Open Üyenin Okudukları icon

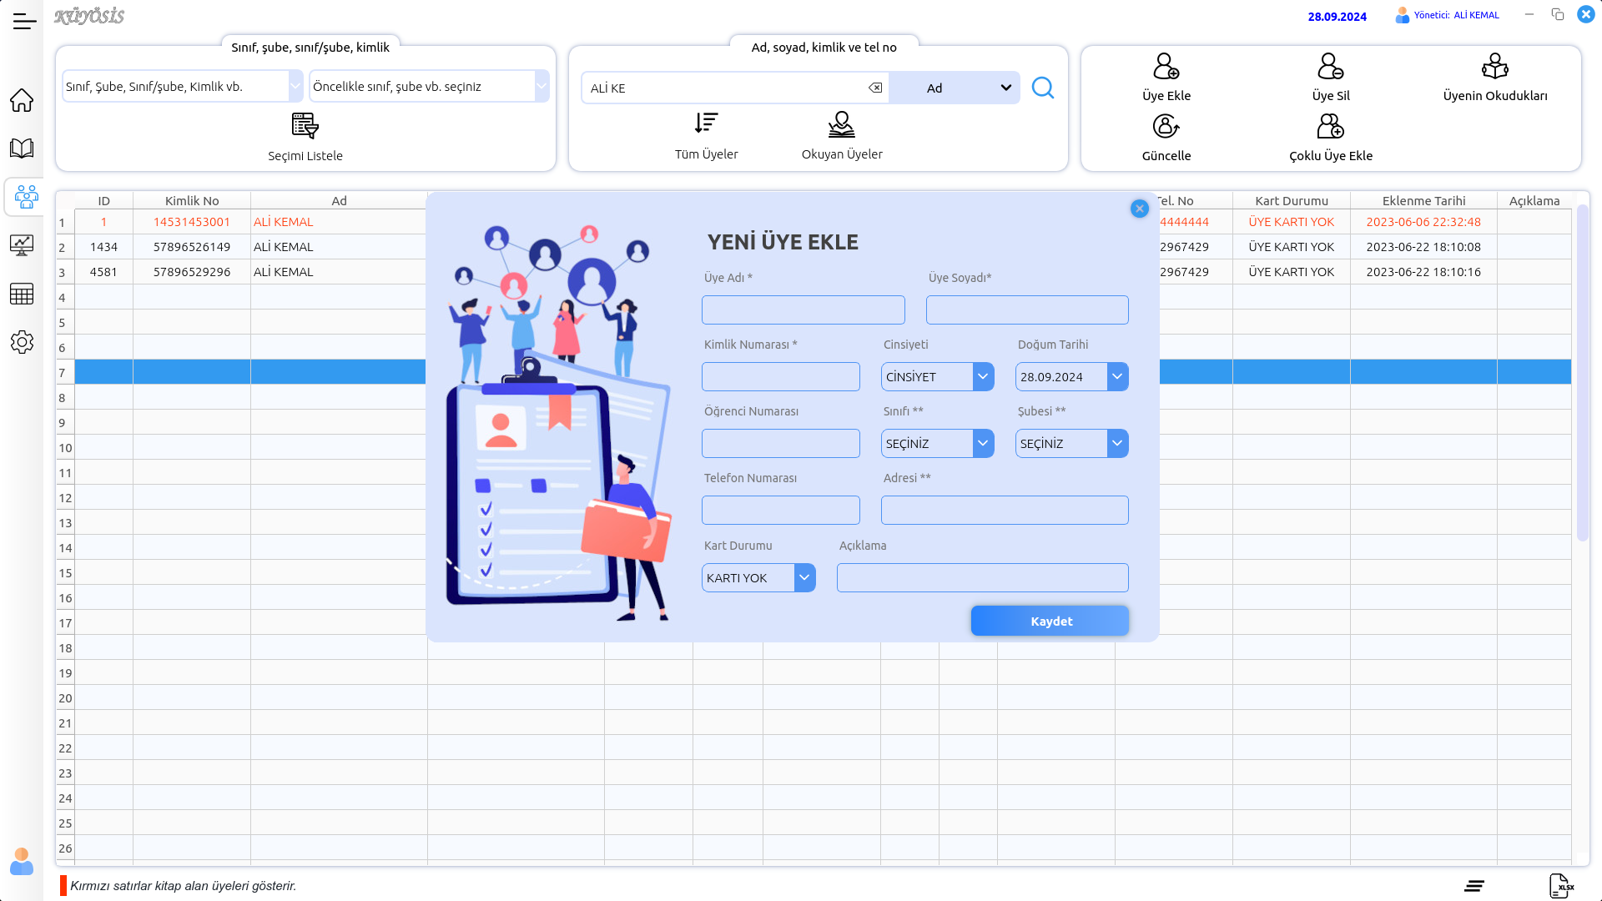(1494, 67)
